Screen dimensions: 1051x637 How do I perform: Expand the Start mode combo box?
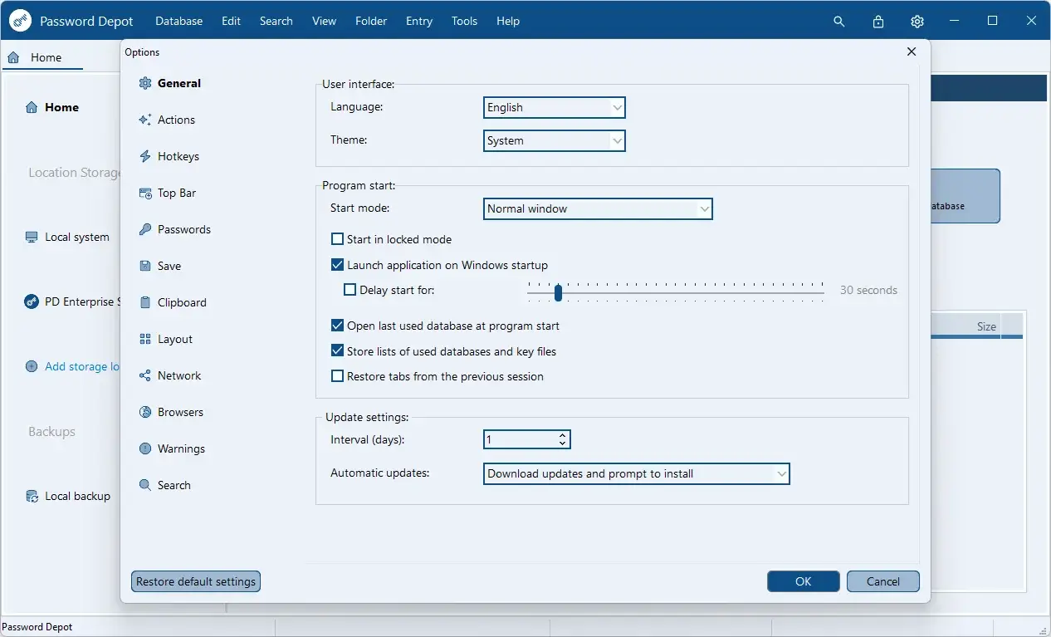[598, 208]
